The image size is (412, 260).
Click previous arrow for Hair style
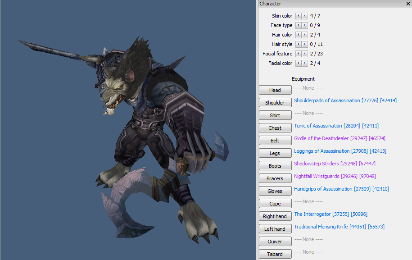[x=298, y=44]
